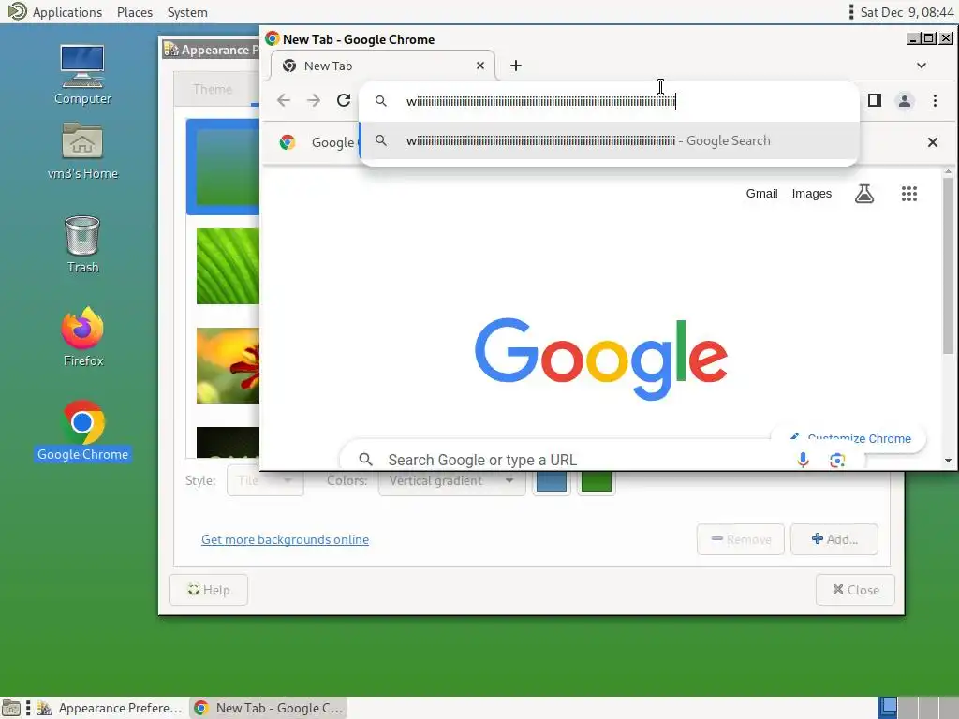Reload the page in Chrome
959x719 pixels.
point(344,100)
